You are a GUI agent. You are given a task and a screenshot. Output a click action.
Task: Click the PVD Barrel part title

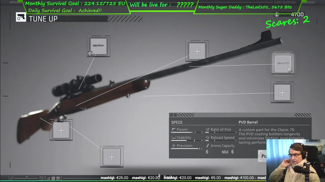tap(248, 122)
